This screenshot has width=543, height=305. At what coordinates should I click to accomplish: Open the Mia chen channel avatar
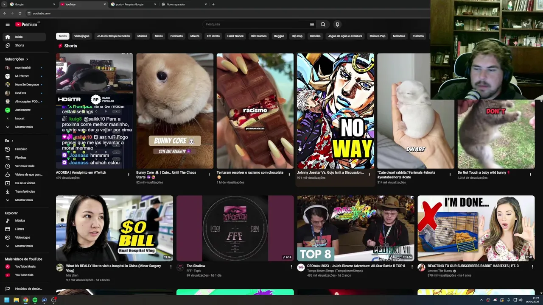coord(60,268)
